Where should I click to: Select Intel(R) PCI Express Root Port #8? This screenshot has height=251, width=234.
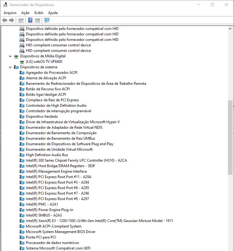pyautogui.click(x=57, y=199)
